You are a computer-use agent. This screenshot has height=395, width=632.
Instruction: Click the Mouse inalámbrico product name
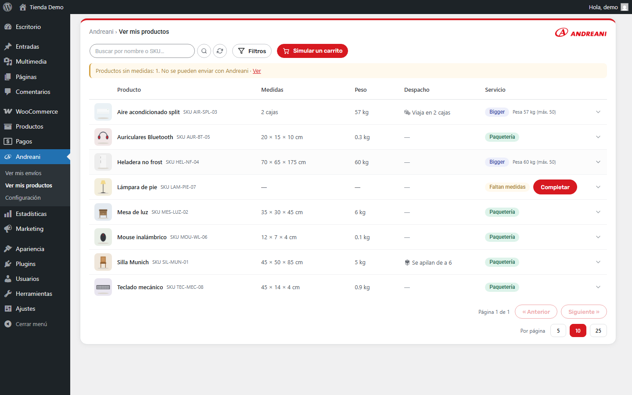coord(142,237)
